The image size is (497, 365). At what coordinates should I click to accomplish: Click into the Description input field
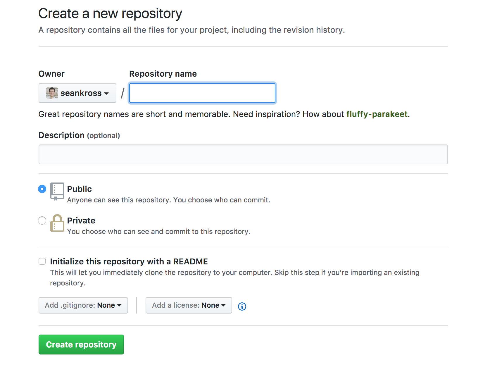click(x=243, y=154)
